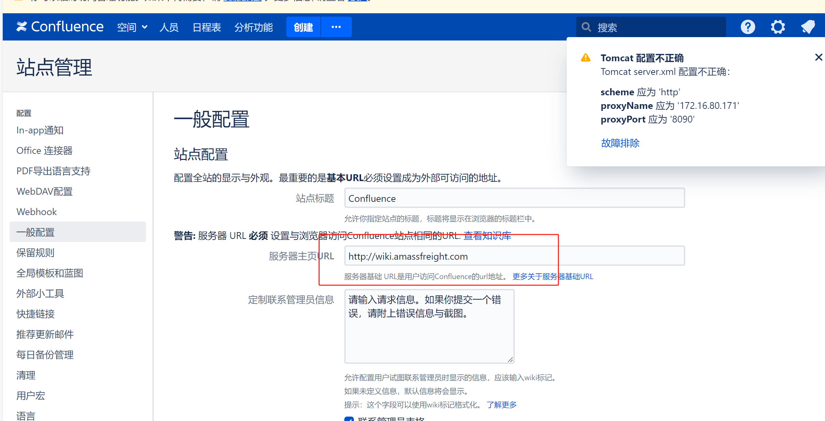Screen dimensions: 825x421
Task: Select 快捷链接 in the sidebar
Action: 35,314
